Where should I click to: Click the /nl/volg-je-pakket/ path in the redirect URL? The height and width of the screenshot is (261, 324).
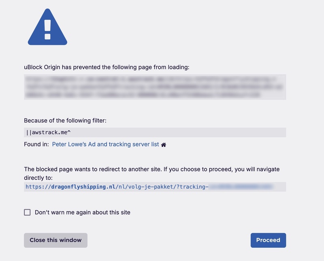click(x=147, y=187)
